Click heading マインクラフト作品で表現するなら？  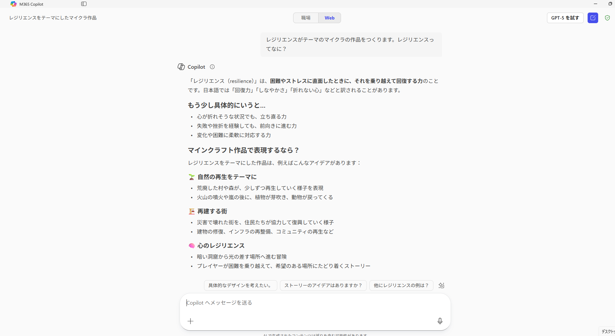pos(244,150)
